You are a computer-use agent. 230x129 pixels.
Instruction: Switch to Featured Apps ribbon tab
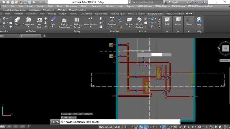(118, 14)
